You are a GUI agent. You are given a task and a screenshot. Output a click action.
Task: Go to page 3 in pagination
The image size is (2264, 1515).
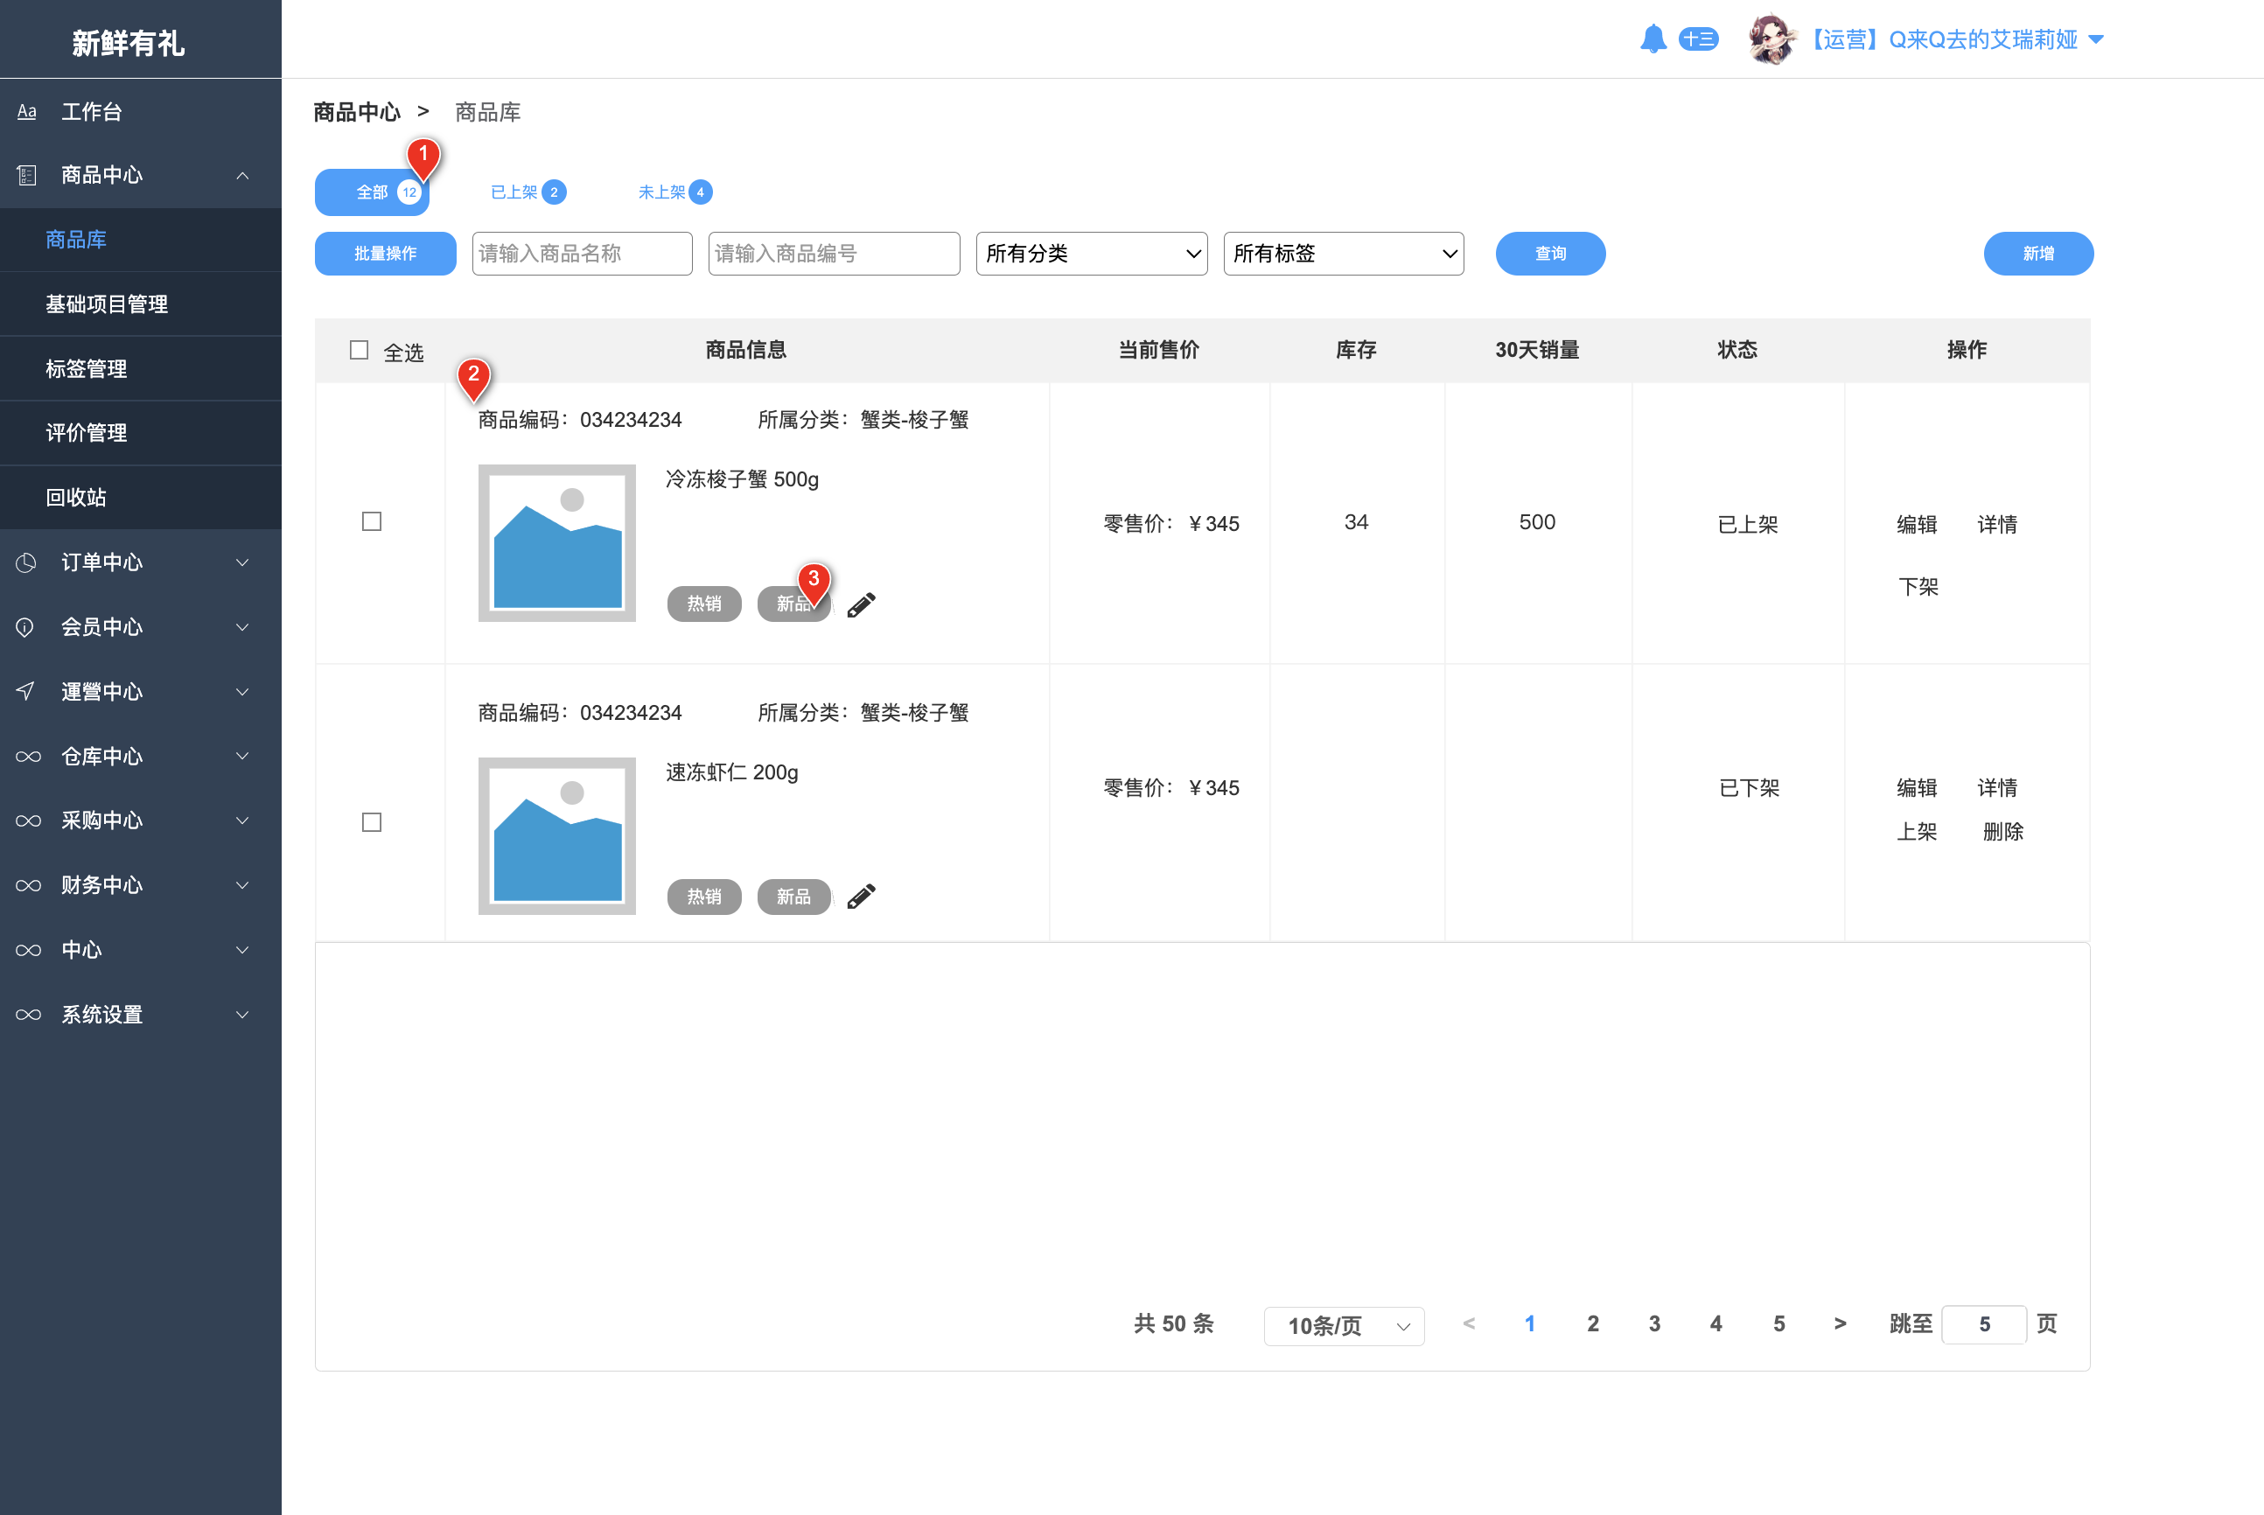coord(1654,1323)
